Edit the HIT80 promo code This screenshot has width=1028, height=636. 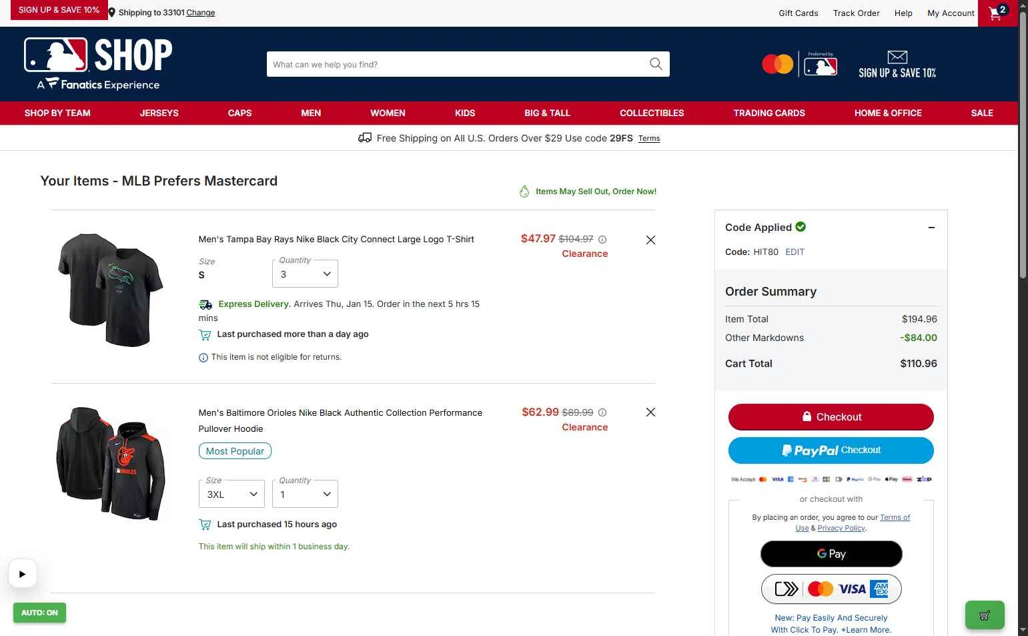(x=795, y=252)
